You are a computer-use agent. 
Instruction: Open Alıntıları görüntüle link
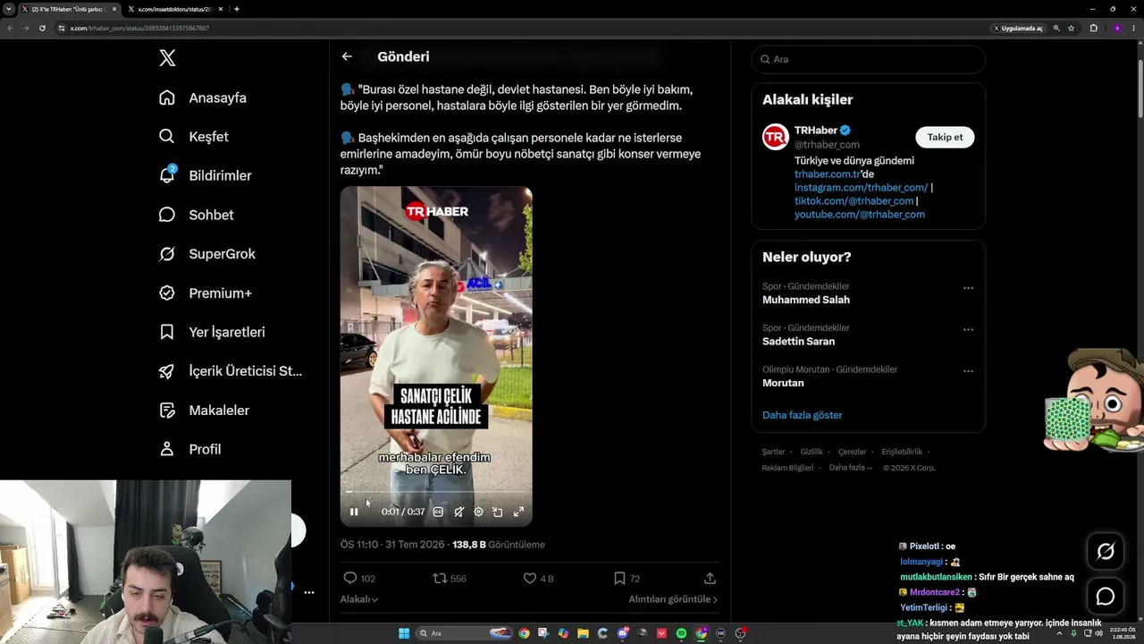click(x=673, y=599)
